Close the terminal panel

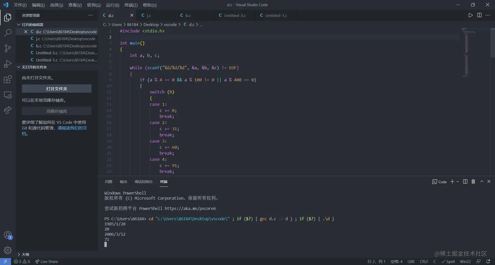click(489, 182)
